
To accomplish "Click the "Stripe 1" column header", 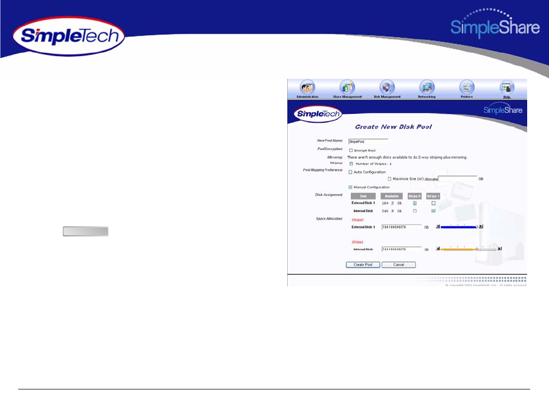I will click(x=433, y=196).
